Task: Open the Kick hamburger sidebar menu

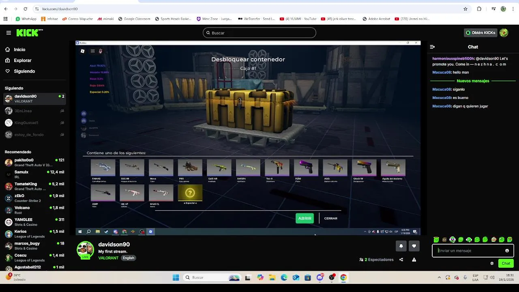Action: 9,33
